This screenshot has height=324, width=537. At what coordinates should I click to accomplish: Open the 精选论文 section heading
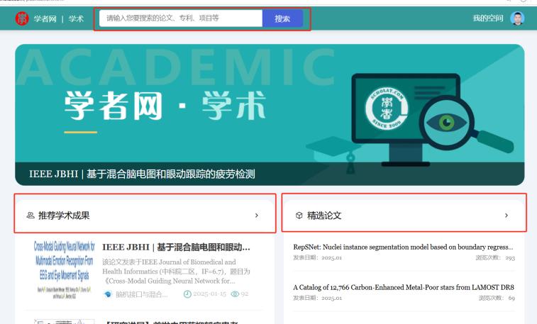point(324,216)
